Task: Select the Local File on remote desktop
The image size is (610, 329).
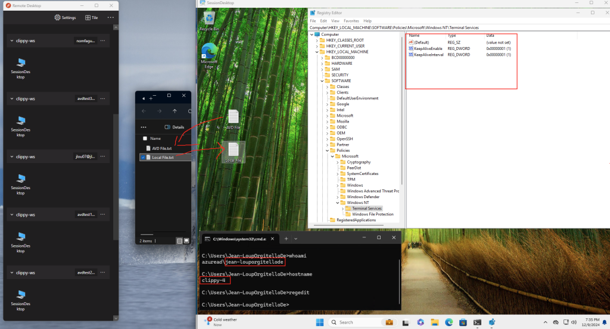Action: pyautogui.click(x=234, y=152)
